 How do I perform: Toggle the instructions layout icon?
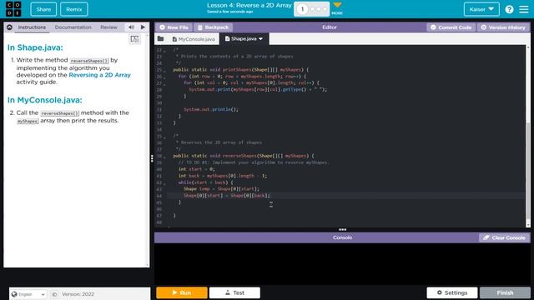(134, 39)
